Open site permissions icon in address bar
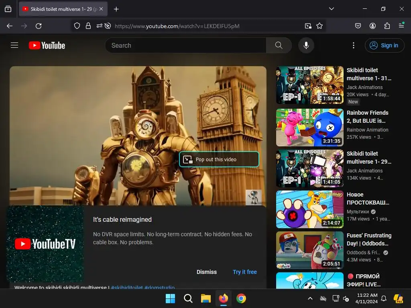The height and width of the screenshot is (308, 411). pyautogui.click(x=100, y=26)
